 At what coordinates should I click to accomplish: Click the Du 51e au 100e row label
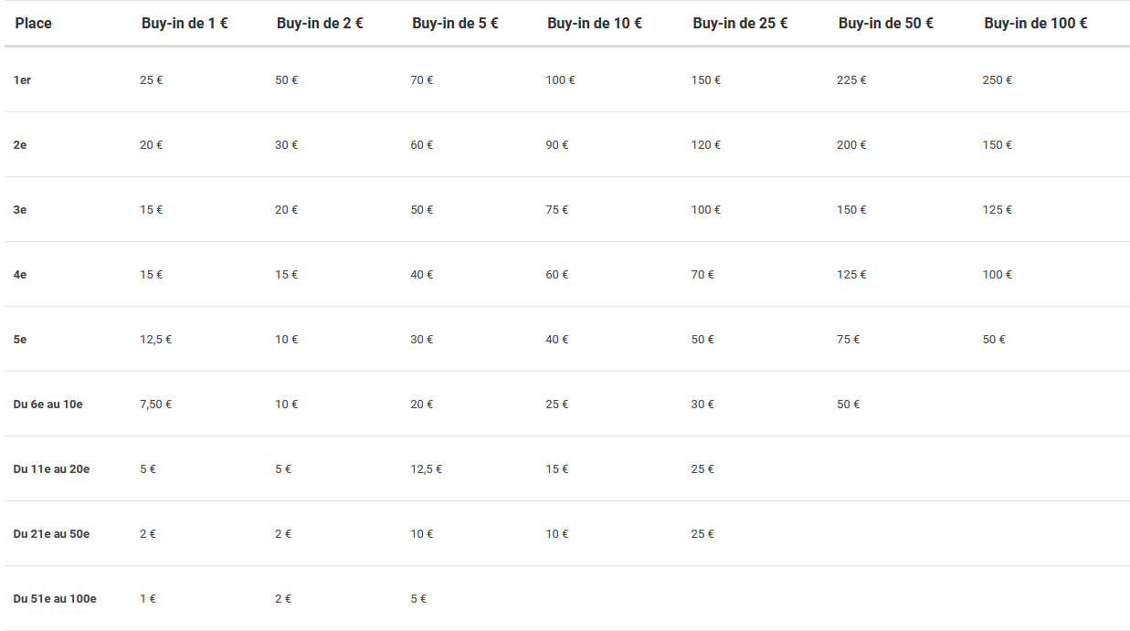coord(55,599)
